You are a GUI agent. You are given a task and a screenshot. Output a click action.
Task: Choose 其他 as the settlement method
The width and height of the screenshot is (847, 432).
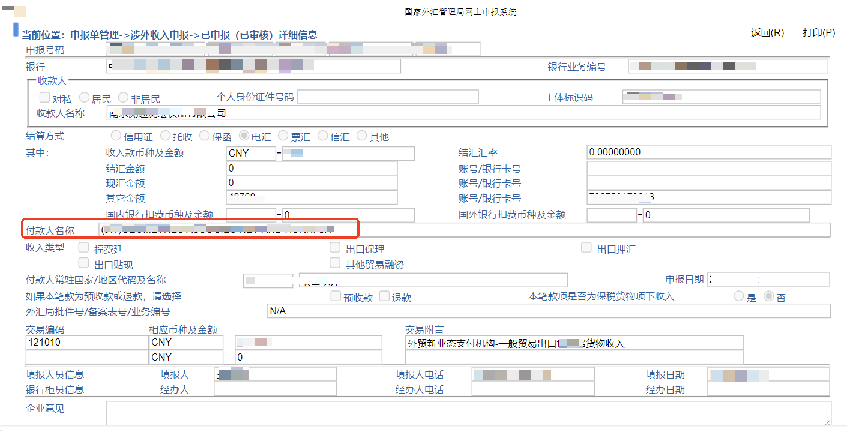point(361,136)
